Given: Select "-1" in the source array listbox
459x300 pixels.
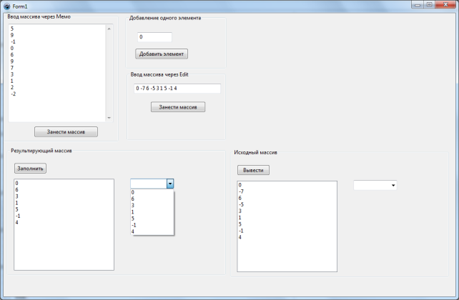Looking at the screenshot, I should tap(287, 231).
